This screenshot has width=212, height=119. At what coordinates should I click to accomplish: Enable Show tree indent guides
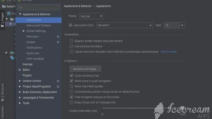(72, 86)
